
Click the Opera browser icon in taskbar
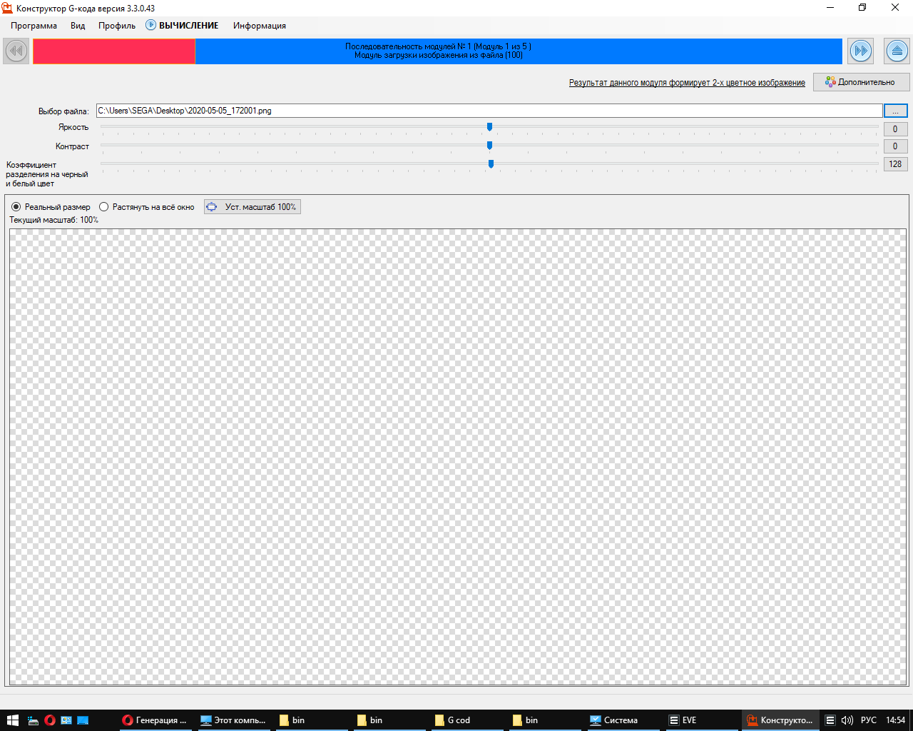click(50, 720)
